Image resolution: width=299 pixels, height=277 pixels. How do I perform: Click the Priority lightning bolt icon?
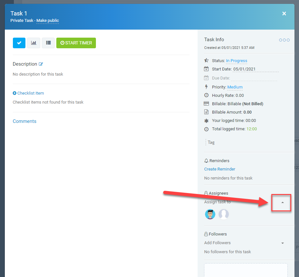tap(206, 87)
